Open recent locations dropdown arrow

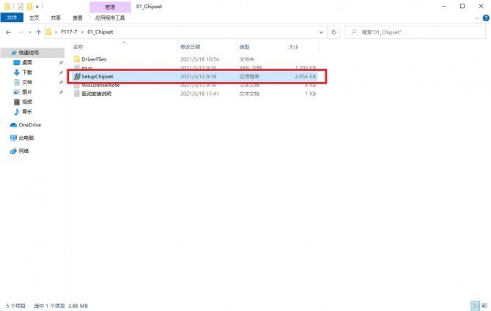coord(30,32)
